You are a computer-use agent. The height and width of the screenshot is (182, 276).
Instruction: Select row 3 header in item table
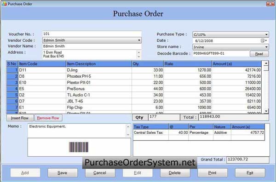(x=12, y=82)
